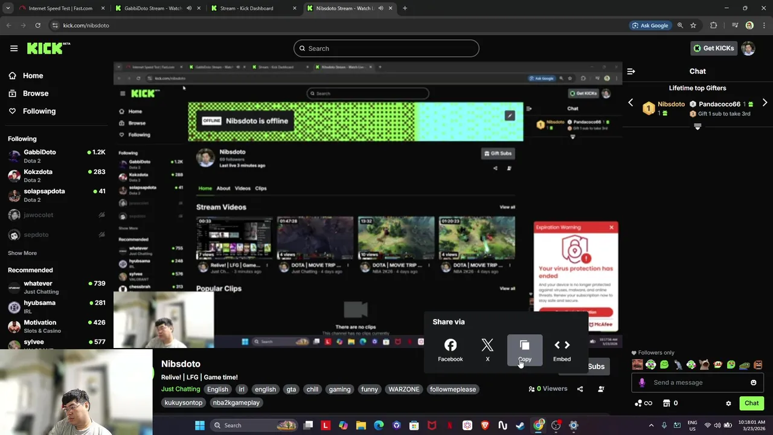Expand the top gifters leaderboard
773x435 pixels.
698,127
